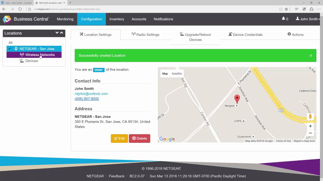Switch to Mail - John Smith browser tab
Viewport: 323px width, 181px height.
click(17, 3)
